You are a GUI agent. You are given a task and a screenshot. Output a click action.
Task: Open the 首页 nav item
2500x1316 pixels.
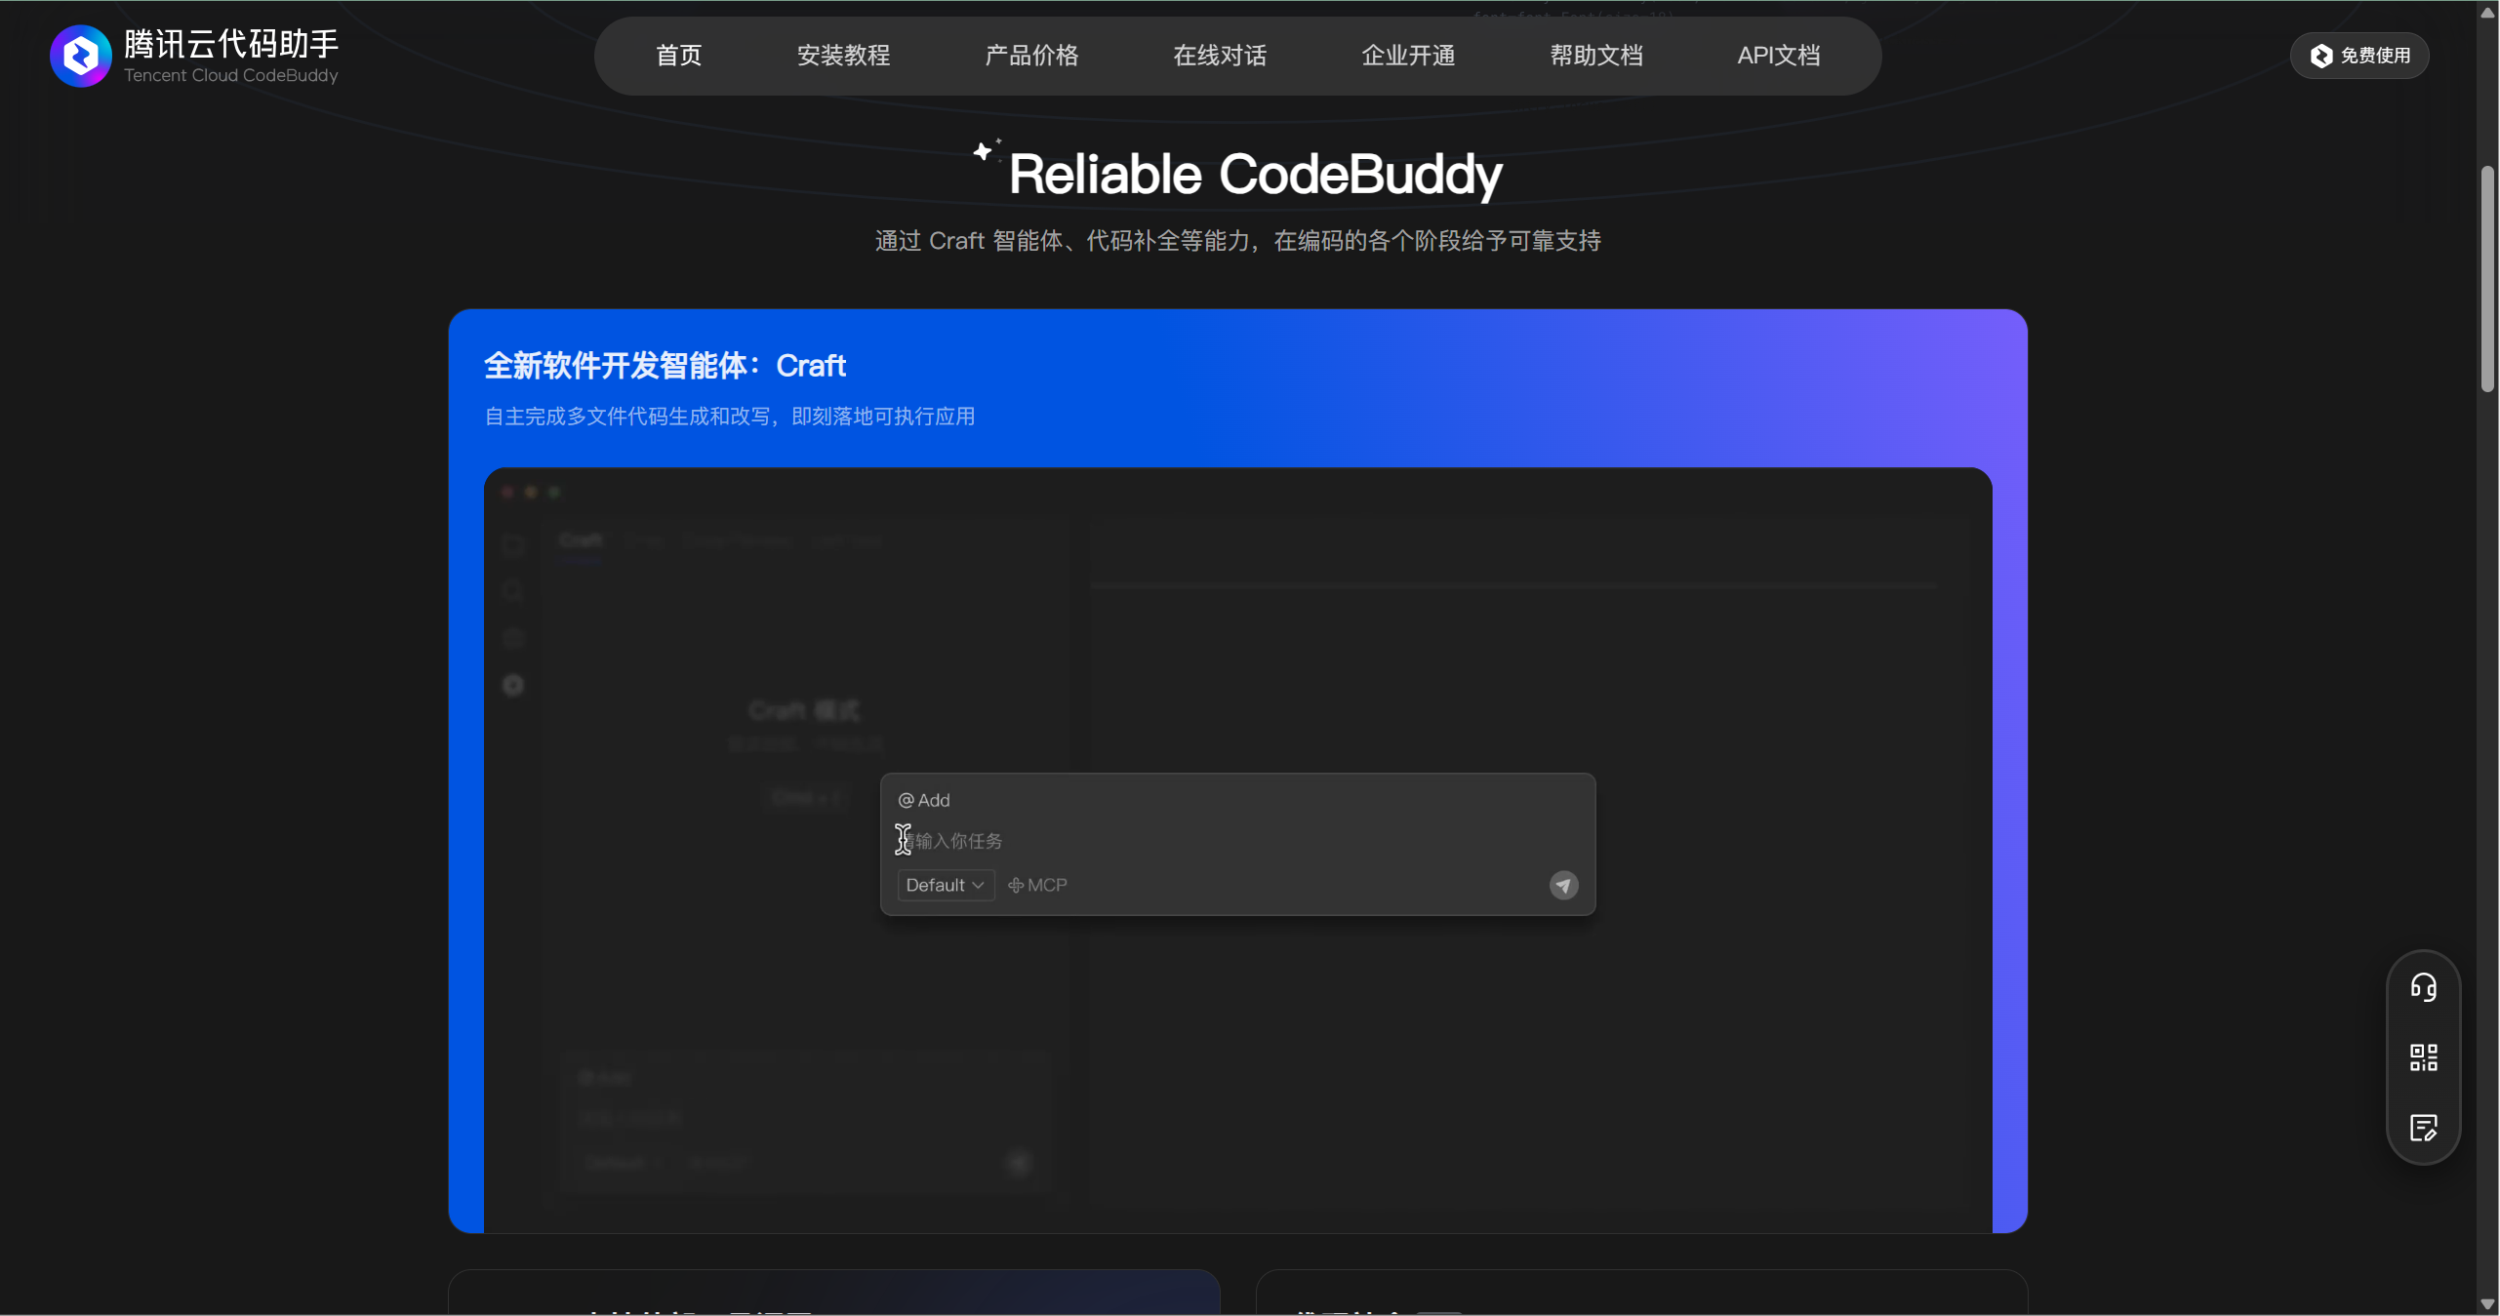tap(678, 56)
